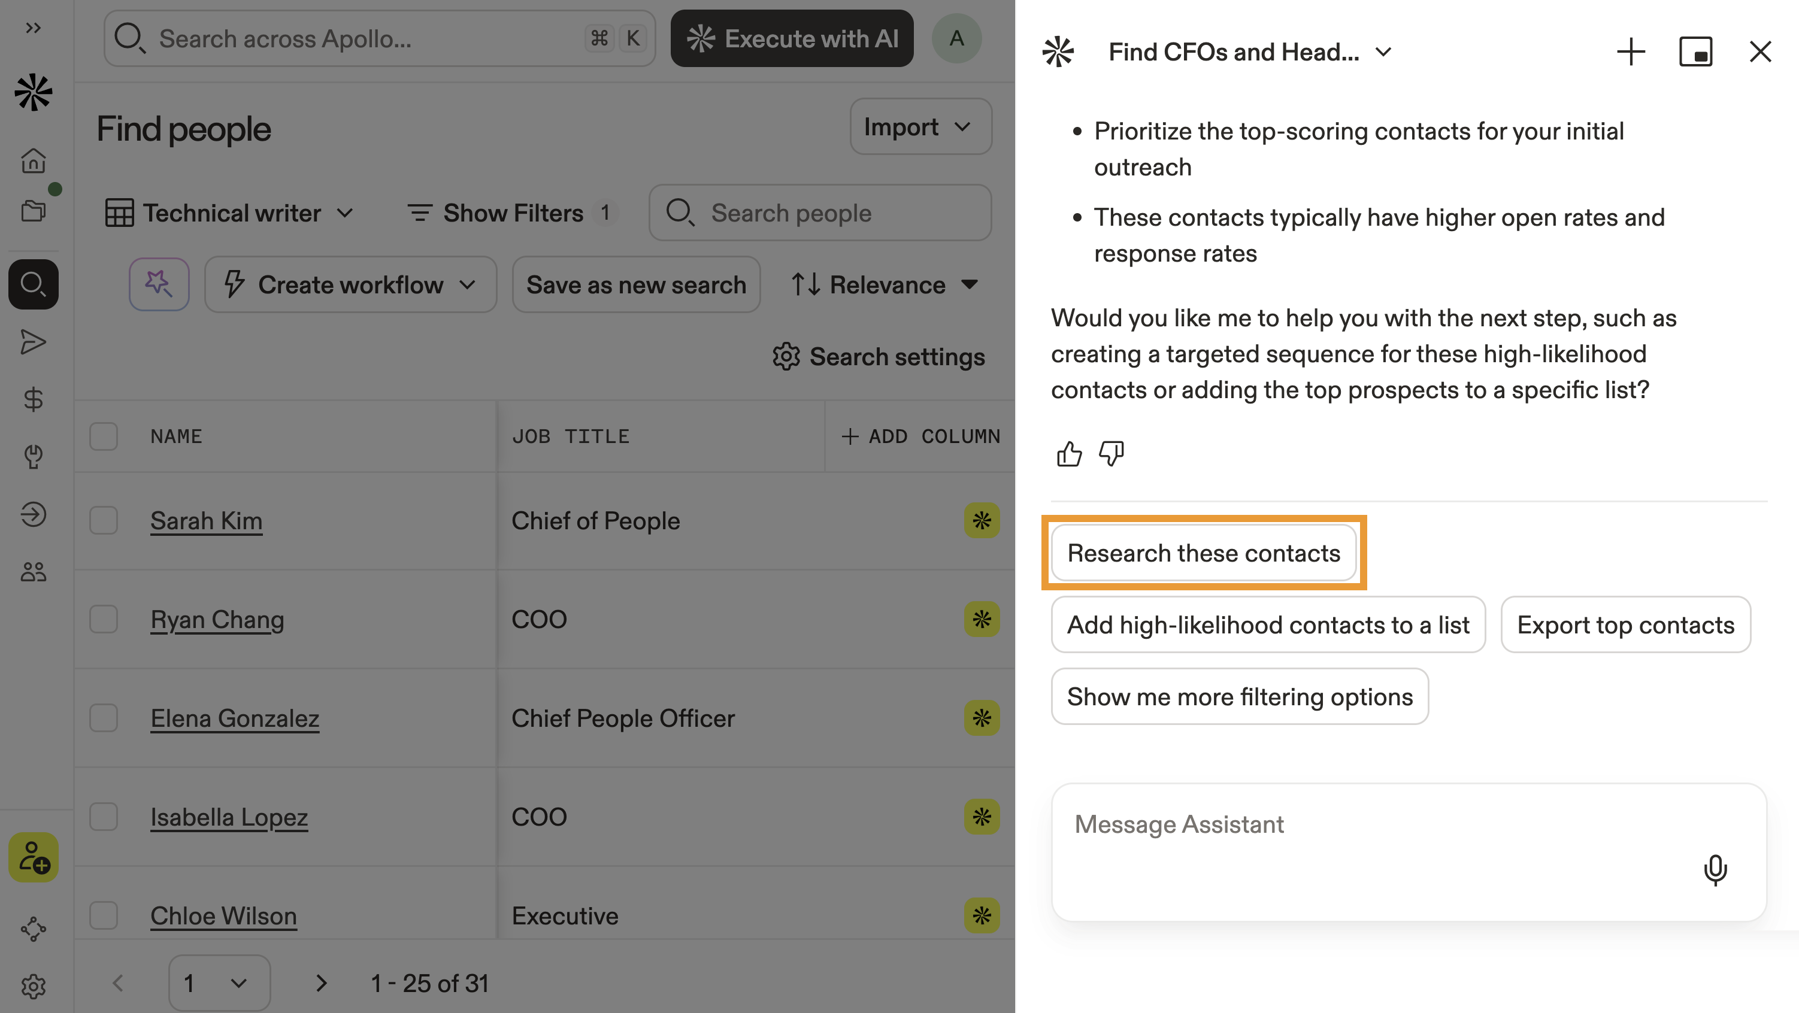This screenshot has width=1799, height=1013.
Task: Open the dollar-sign deals sidebar icon
Action: pyautogui.click(x=33, y=399)
